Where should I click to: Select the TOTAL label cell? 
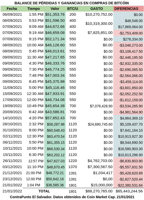click(x=44, y=191)
